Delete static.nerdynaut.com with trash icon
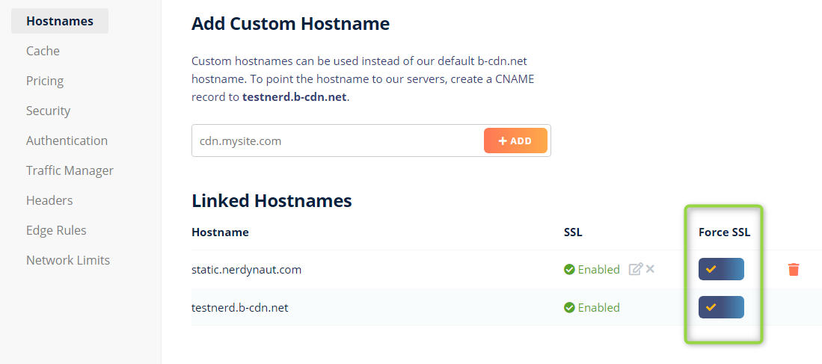The image size is (822, 364). point(794,269)
